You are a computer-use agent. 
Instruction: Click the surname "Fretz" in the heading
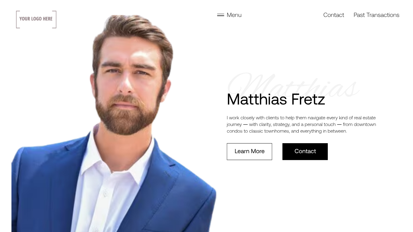tap(308, 99)
